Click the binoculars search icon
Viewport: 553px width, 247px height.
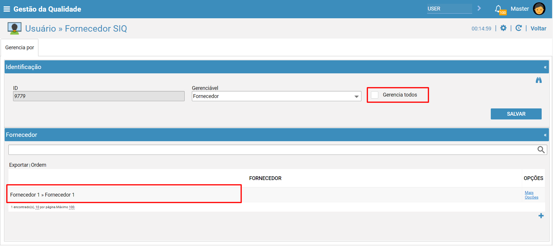tap(539, 80)
